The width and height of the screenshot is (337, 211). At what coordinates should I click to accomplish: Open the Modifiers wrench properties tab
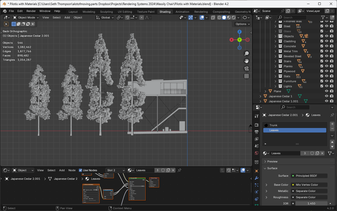256,178
